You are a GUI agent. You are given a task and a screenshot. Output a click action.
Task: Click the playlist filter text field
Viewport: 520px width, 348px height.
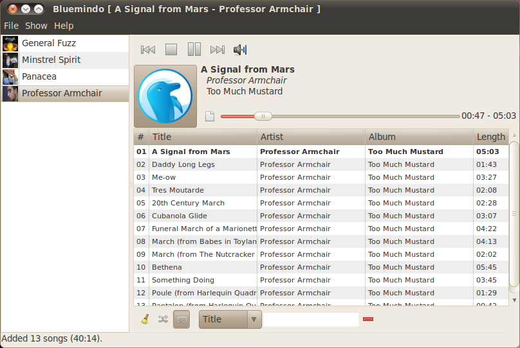311,319
